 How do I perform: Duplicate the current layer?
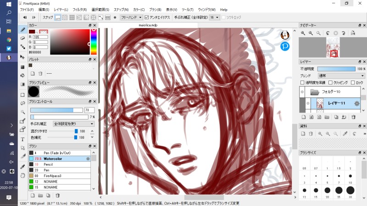[x=336, y=117]
